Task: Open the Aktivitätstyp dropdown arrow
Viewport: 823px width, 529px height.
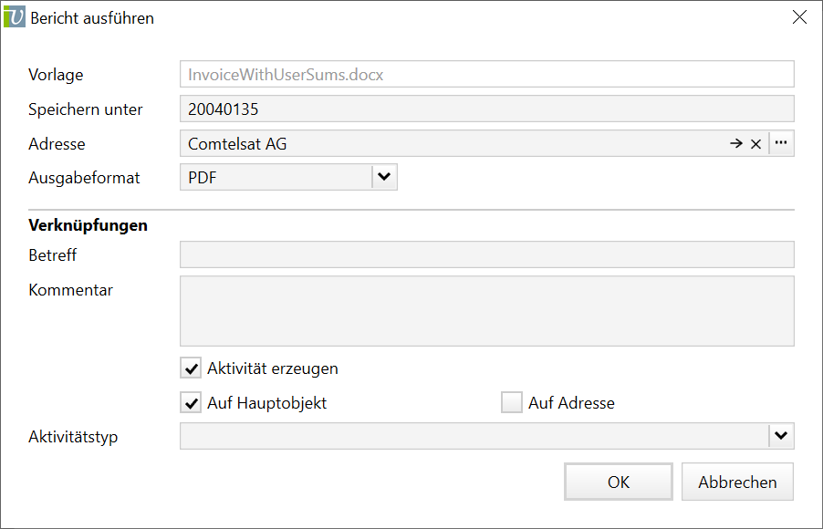Action: tap(781, 436)
